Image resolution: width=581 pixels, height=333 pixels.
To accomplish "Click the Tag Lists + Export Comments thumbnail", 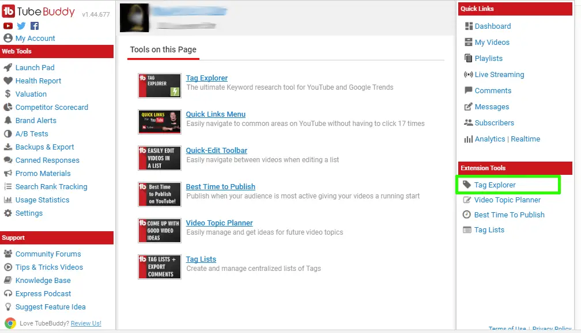I will 160,267.
